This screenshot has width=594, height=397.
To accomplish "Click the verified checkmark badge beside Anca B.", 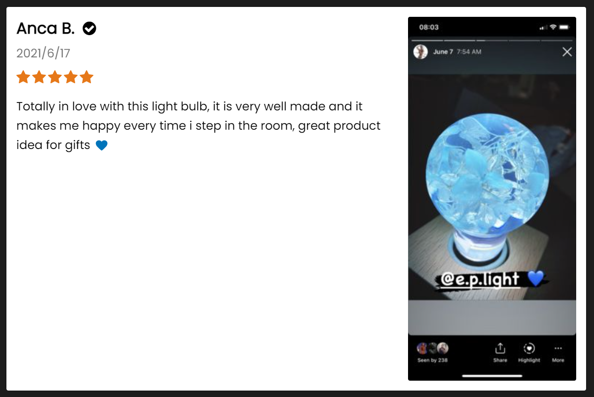I will 90,29.
